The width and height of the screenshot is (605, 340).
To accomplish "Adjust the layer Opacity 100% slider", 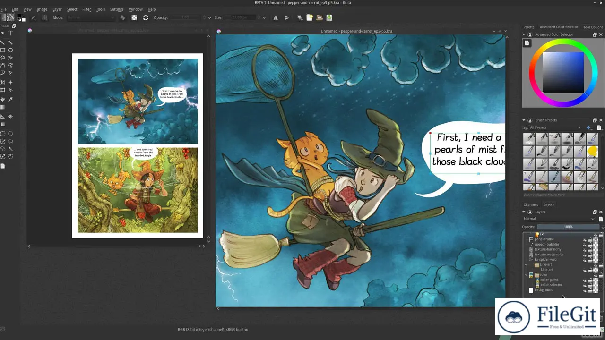I will pos(568,227).
